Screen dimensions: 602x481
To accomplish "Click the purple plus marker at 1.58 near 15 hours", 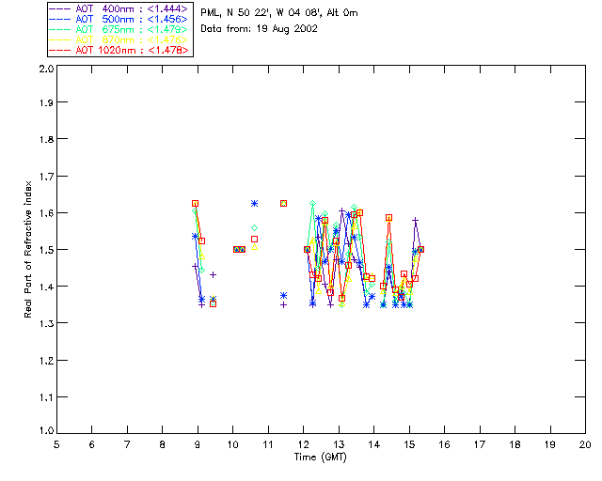I will pyautogui.click(x=415, y=221).
